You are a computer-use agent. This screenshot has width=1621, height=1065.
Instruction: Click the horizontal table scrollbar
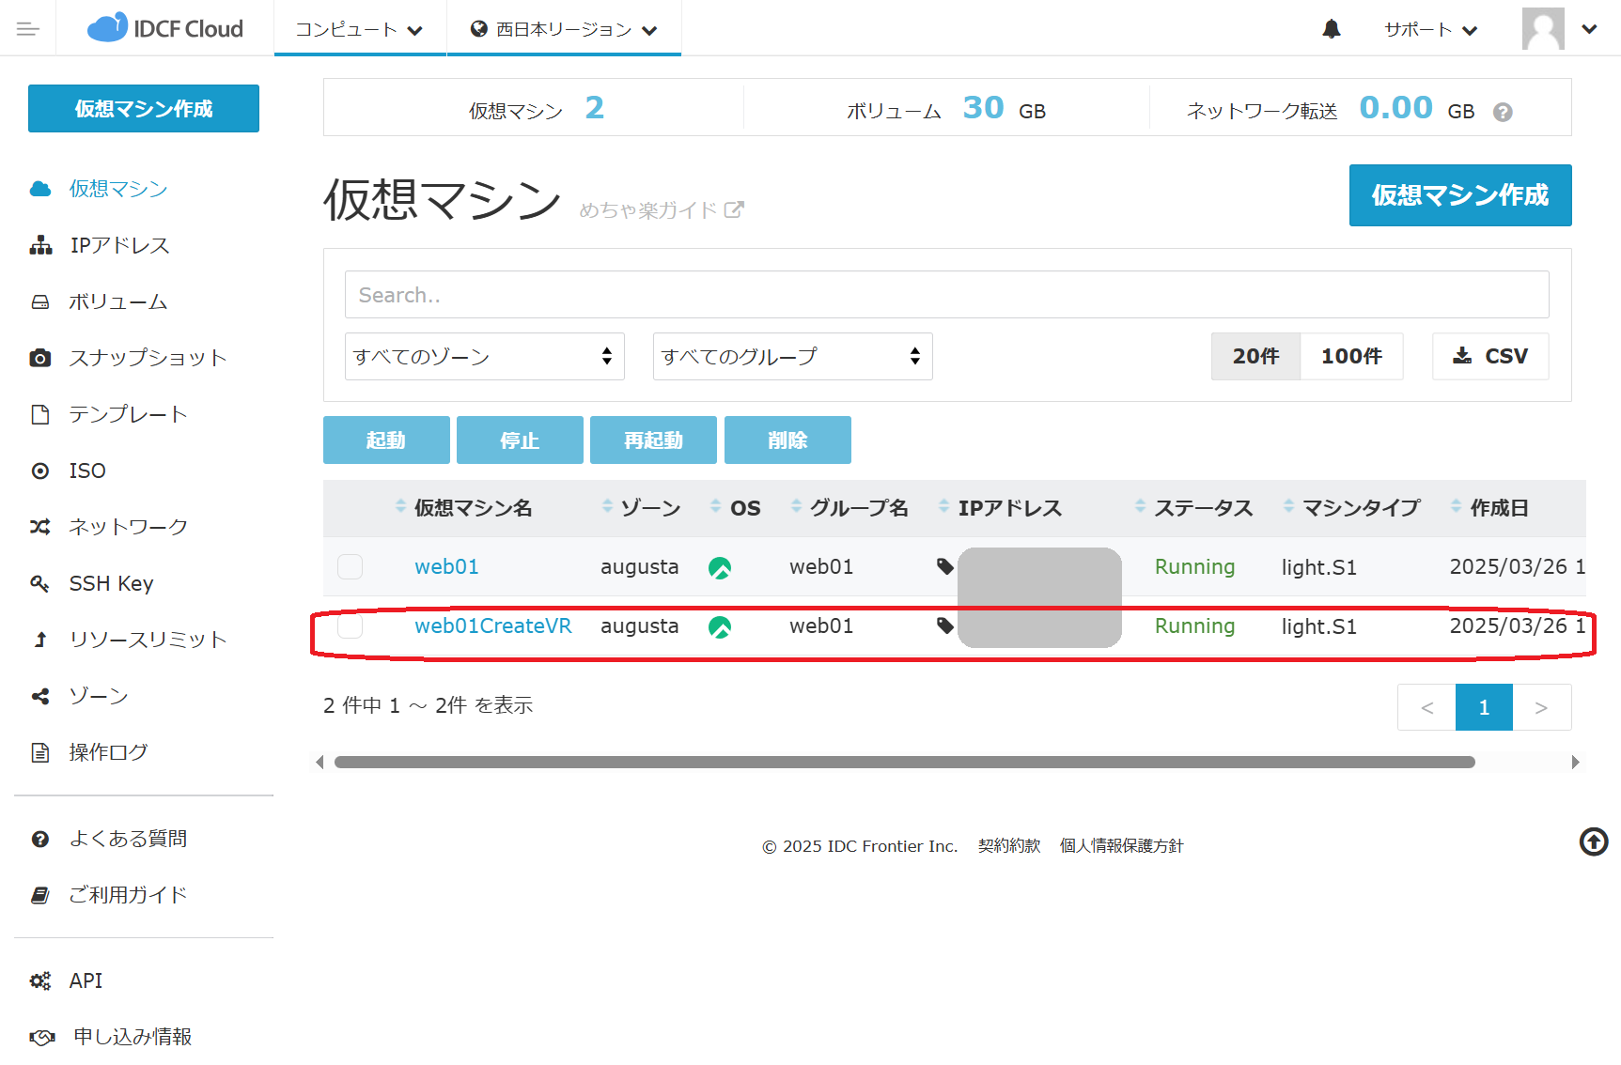pyautogui.click(x=904, y=762)
